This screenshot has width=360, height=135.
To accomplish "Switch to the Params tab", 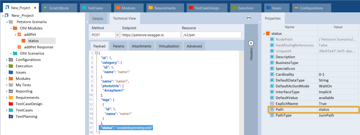I will [x=118, y=46].
